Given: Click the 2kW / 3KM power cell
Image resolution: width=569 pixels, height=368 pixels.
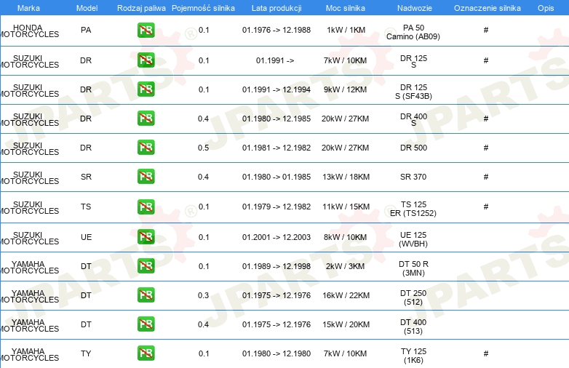Looking at the screenshot, I should 345,266.
